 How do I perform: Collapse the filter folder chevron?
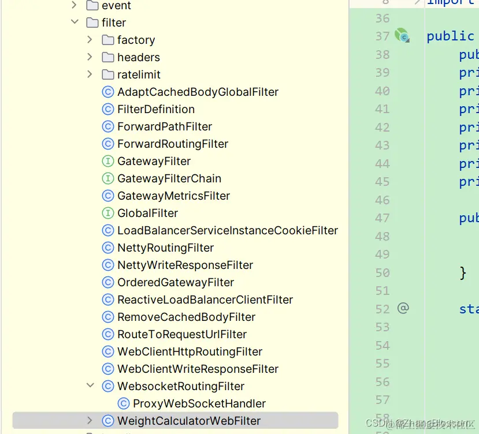(x=75, y=22)
